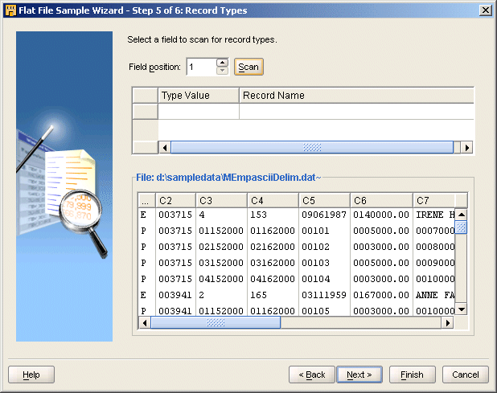
Task: Close the wizard with title bar X
Action: pos(486,10)
